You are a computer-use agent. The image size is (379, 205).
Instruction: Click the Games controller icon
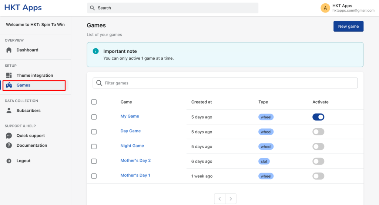[9, 85]
